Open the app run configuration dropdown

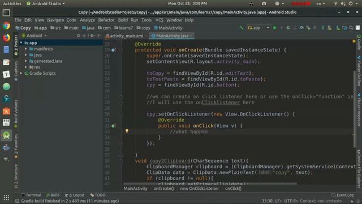pyautogui.click(x=258, y=28)
